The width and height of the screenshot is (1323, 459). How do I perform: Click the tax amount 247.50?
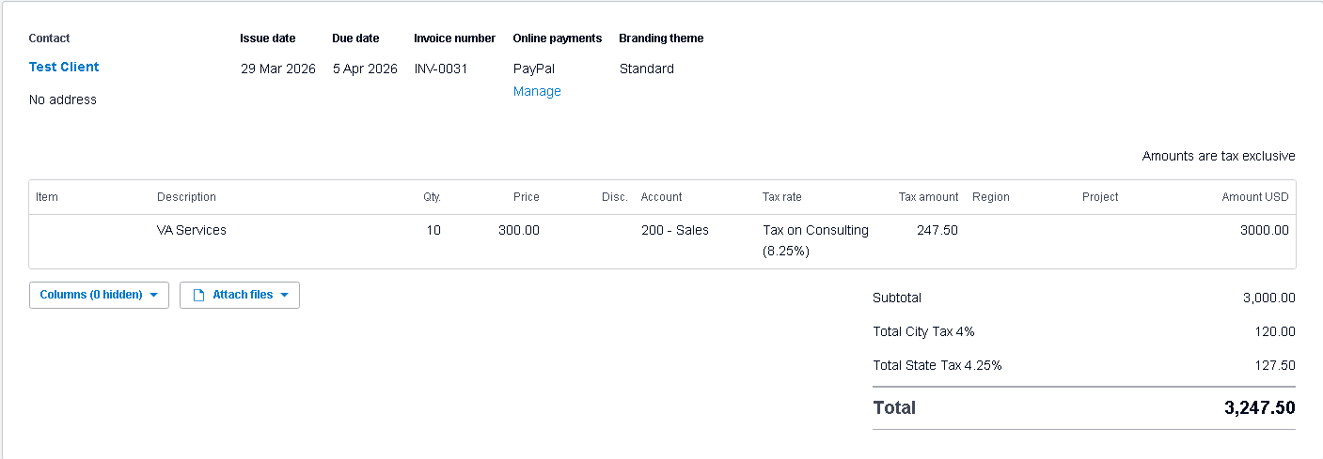937,230
